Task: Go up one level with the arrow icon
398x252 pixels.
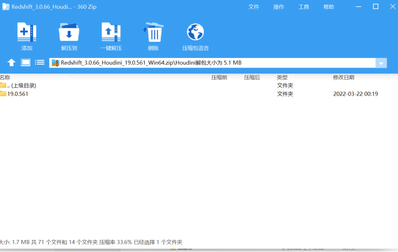Action: pos(11,62)
